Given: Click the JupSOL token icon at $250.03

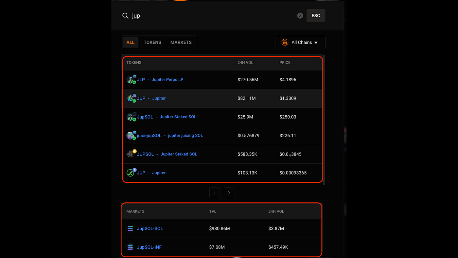Looking at the screenshot, I should click(131, 117).
